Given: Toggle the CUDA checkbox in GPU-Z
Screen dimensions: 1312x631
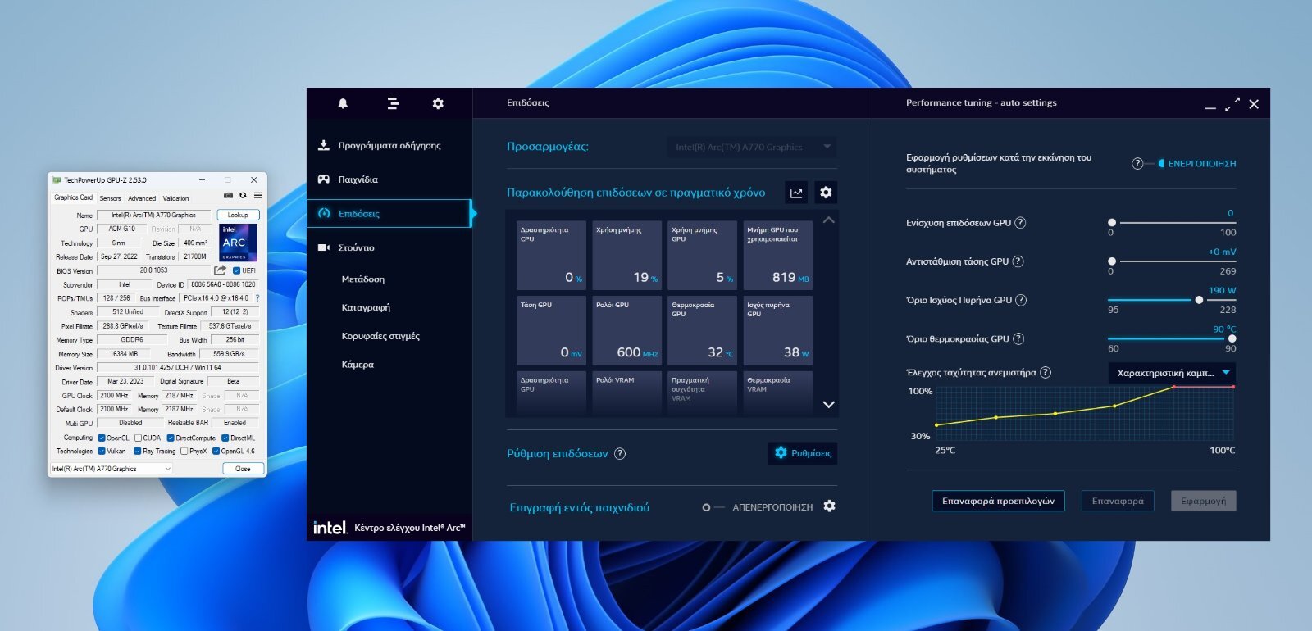Looking at the screenshot, I should [139, 438].
